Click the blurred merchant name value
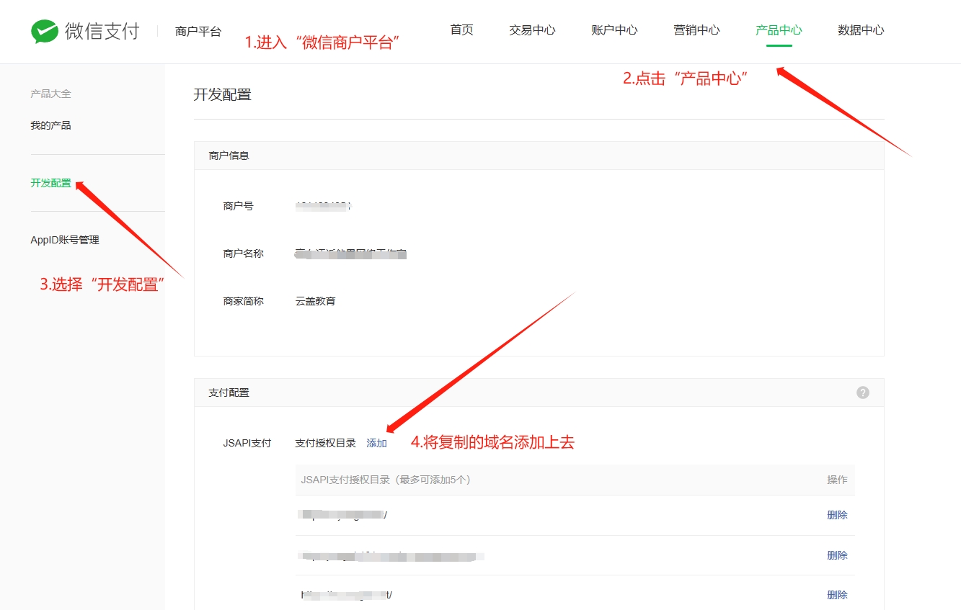 [351, 254]
